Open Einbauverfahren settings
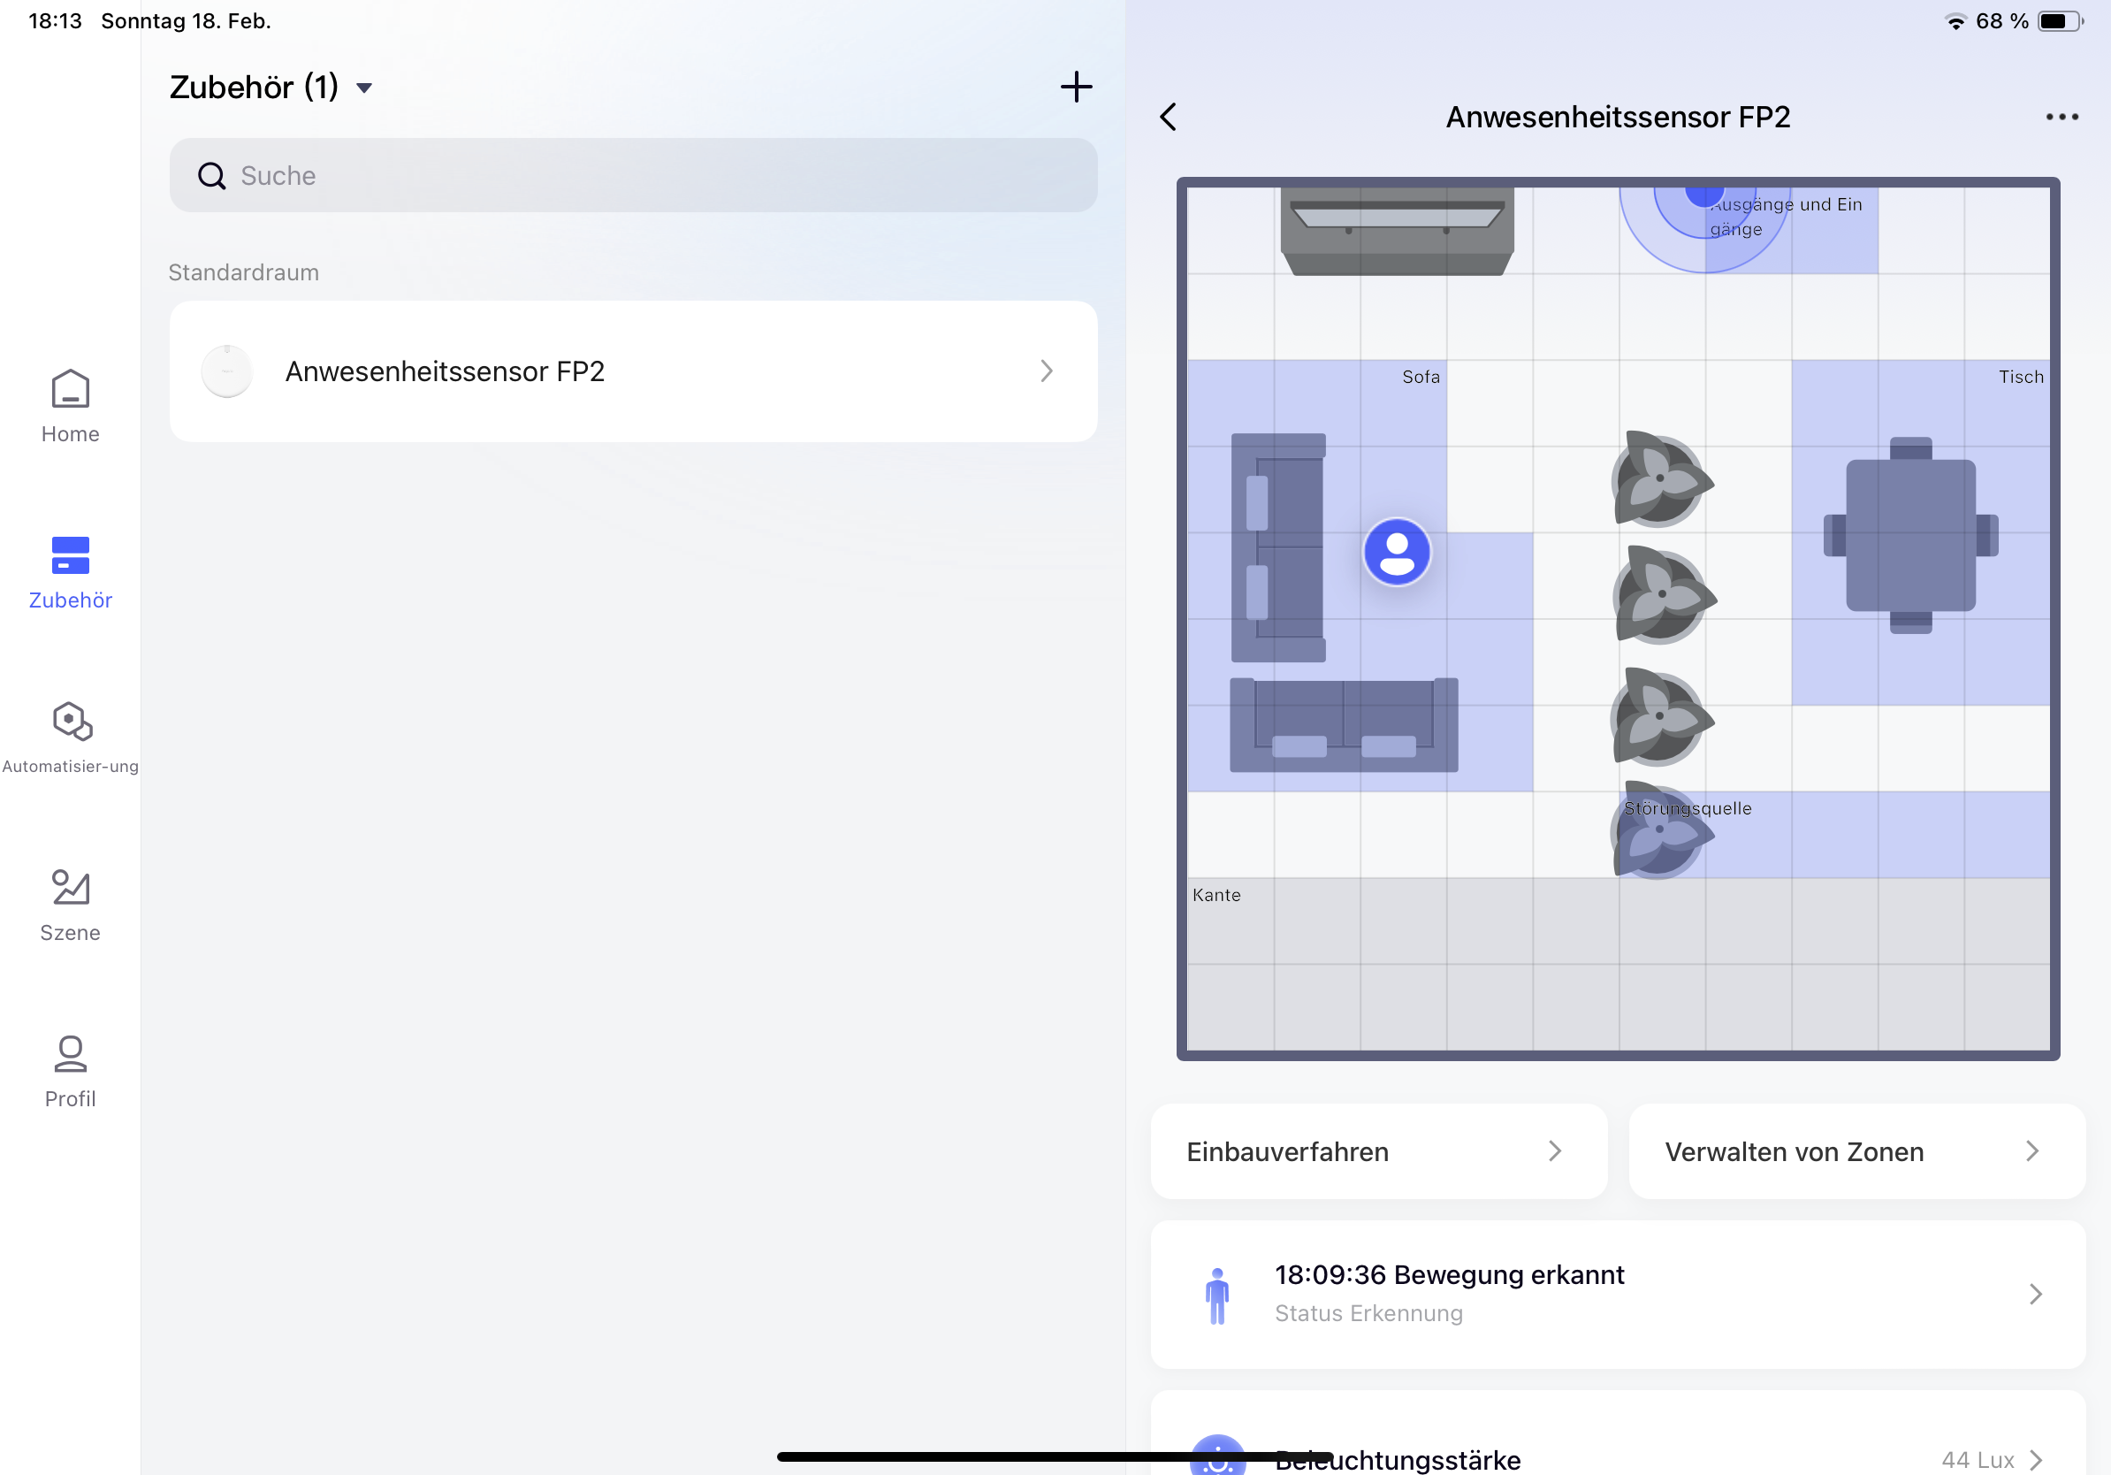 (1378, 1151)
